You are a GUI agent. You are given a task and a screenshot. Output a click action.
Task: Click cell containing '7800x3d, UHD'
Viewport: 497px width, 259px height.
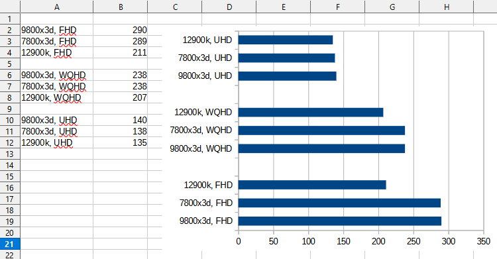pyautogui.click(x=57, y=131)
